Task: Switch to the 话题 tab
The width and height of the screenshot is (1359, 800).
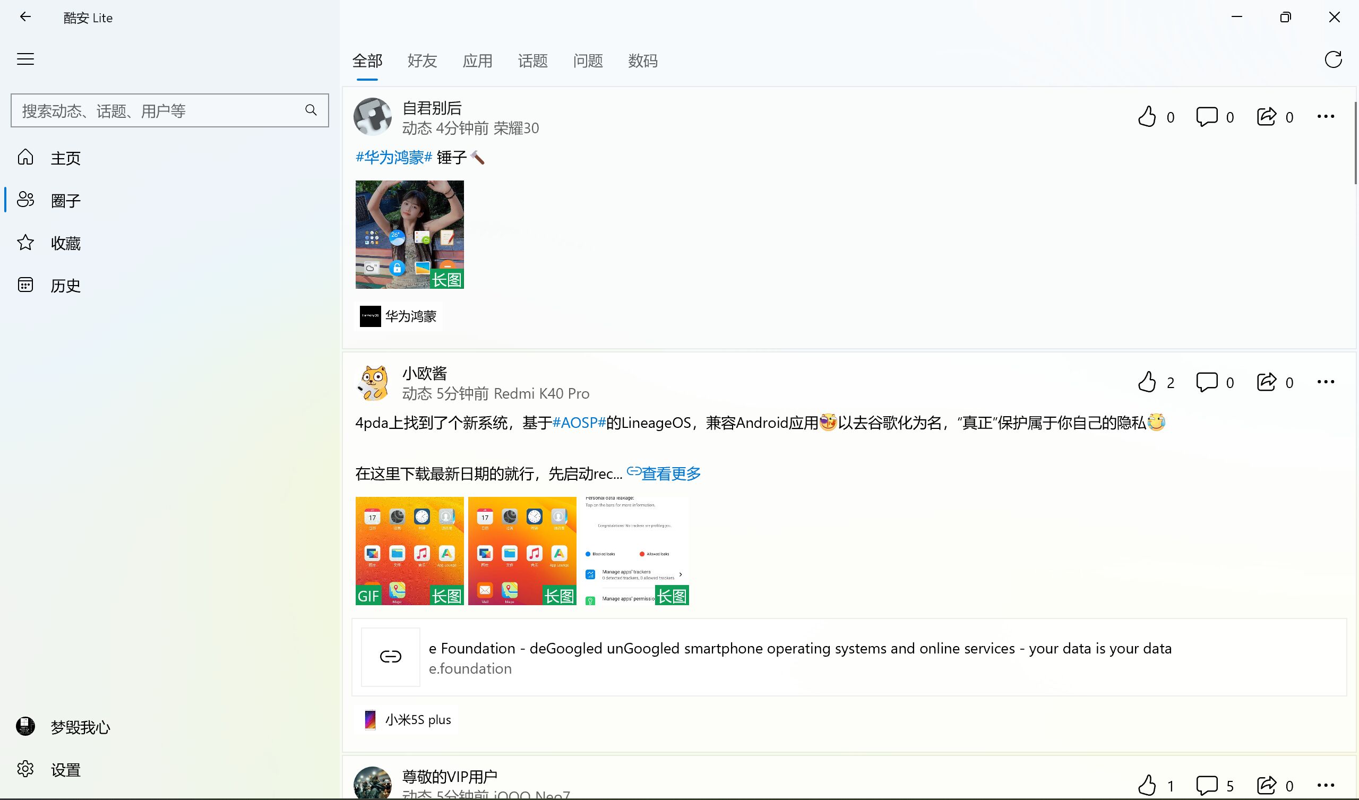Action: (x=533, y=61)
